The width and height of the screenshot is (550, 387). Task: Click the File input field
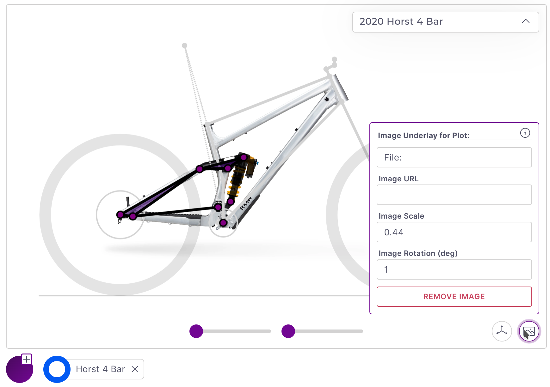point(454,157)
